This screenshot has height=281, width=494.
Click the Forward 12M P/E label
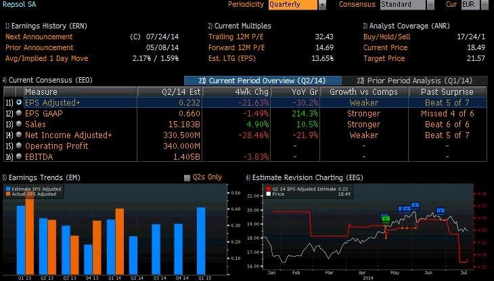237,47
